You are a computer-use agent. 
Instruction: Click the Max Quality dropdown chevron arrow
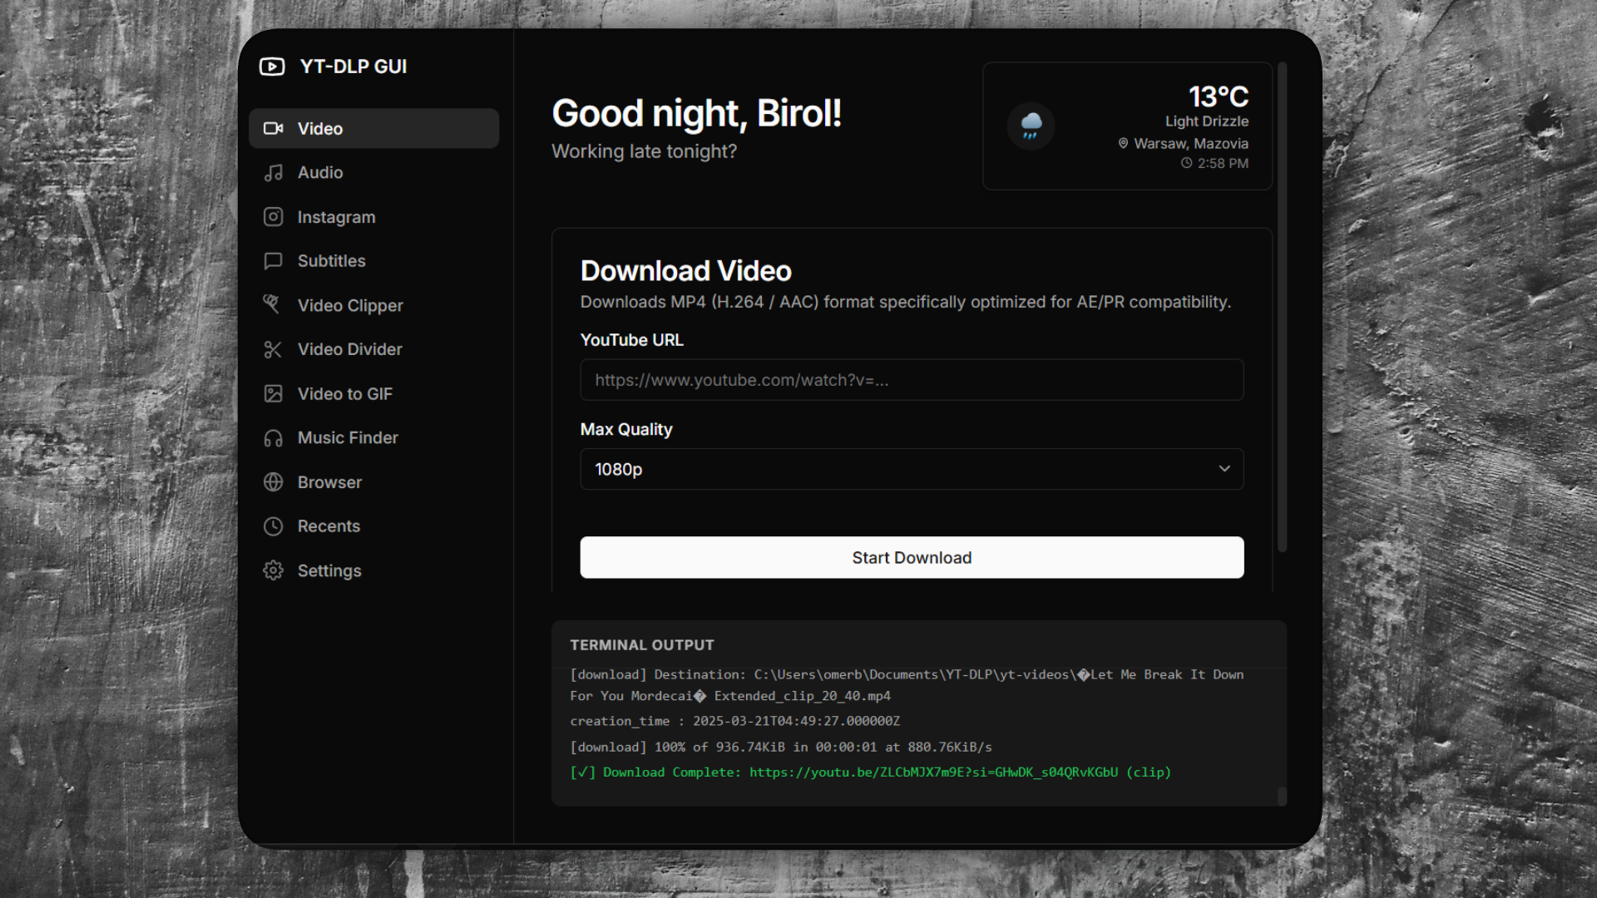1224,469
